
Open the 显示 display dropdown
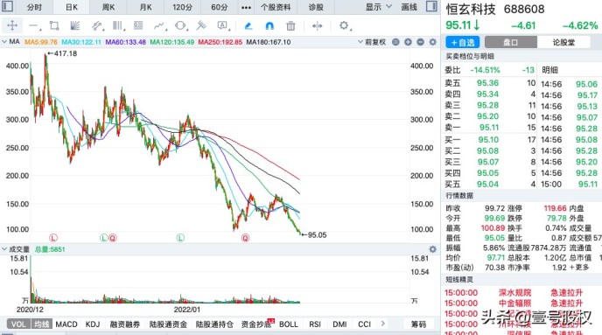[378, 7]
